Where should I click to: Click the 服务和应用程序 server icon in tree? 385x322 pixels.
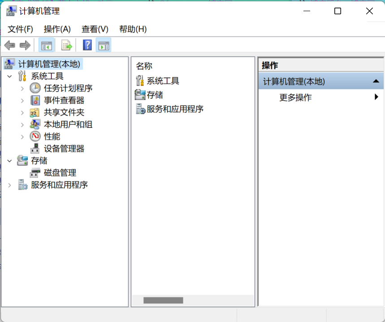coord(23,185)
